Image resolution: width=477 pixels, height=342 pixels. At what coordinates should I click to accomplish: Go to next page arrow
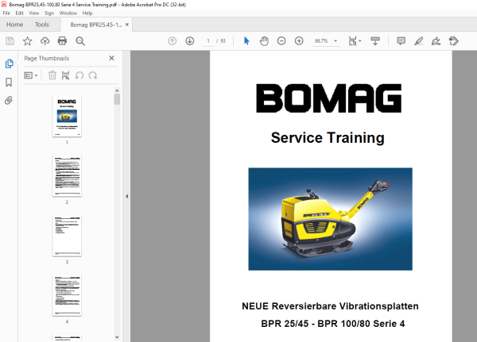tap(190, 41)
